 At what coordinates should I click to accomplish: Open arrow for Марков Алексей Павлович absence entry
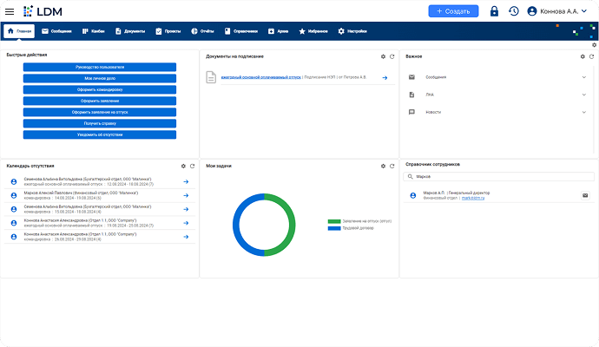coord(186,195)
